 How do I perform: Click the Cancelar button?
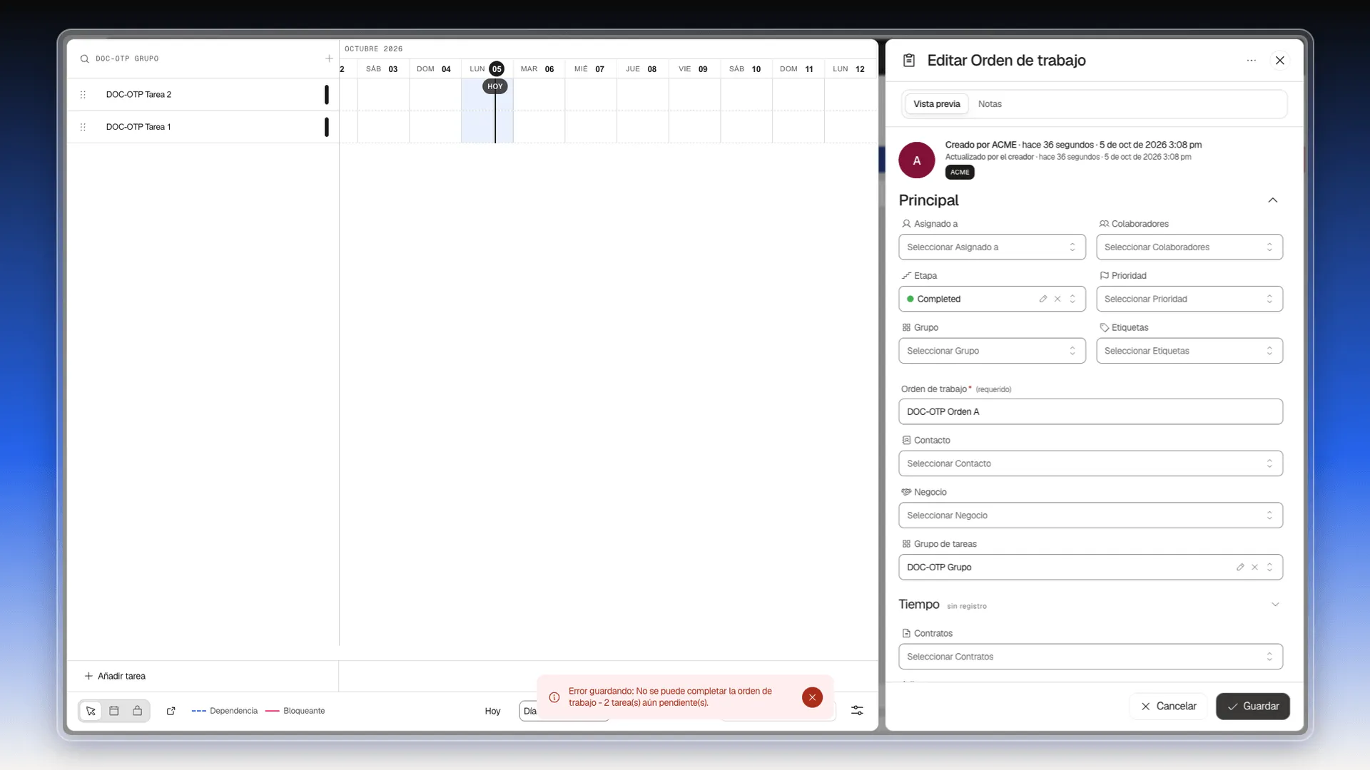point(1168,706)
